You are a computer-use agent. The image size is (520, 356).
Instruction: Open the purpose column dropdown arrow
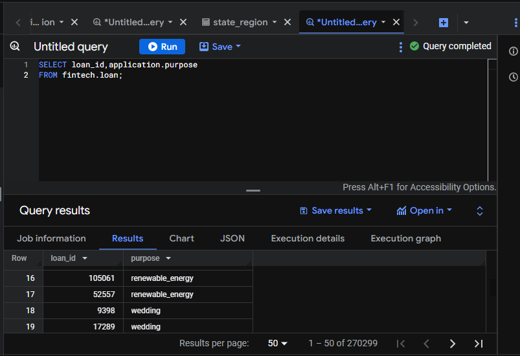tap(168, 258)
